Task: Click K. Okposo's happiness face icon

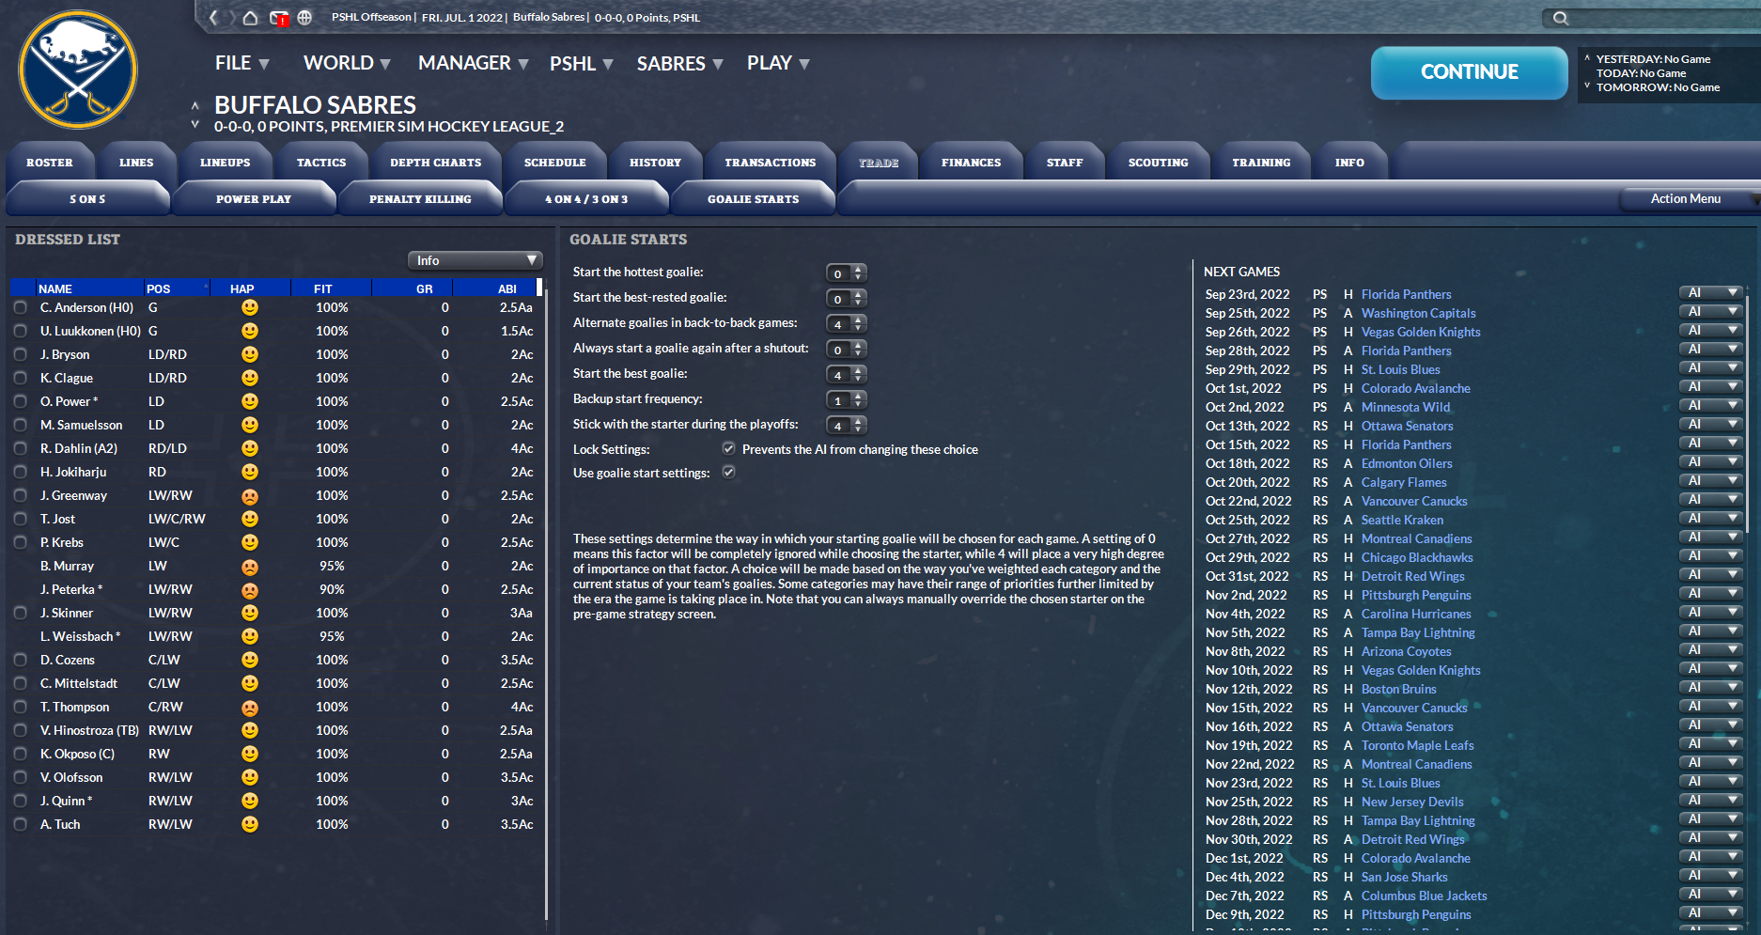Action: pos(250,754)
